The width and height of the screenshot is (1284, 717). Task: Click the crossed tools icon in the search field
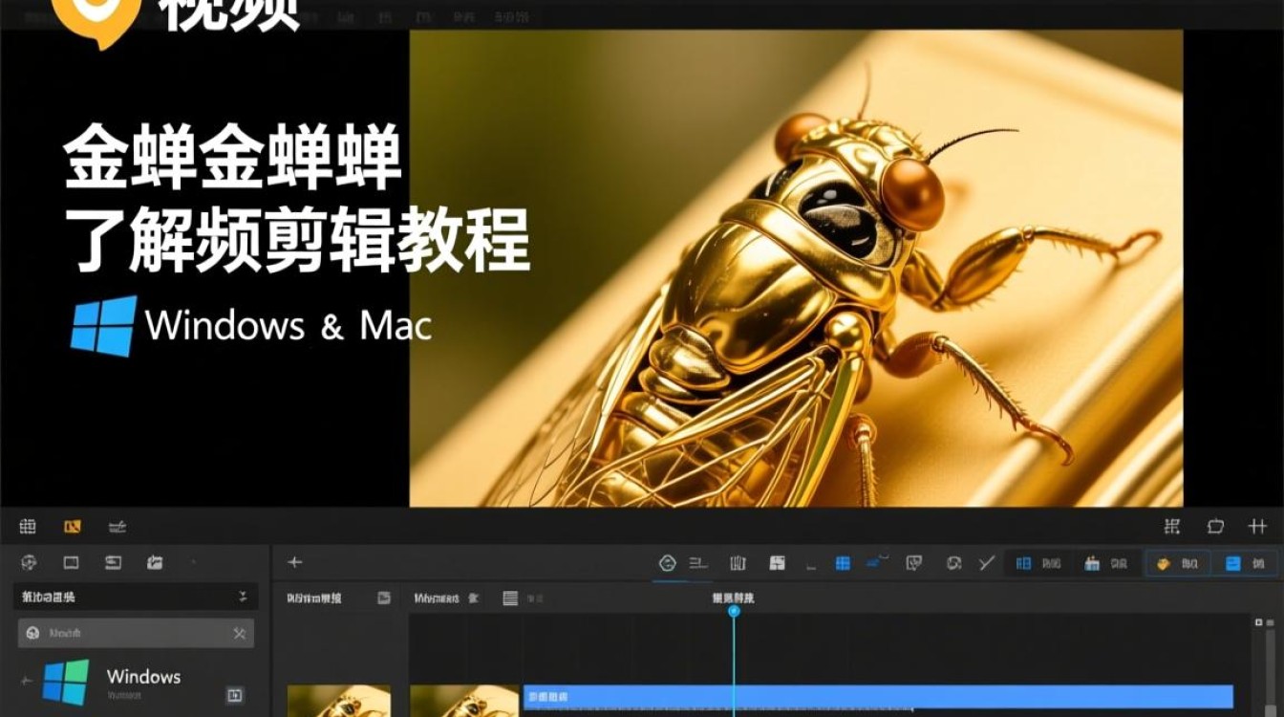point(240,633)
